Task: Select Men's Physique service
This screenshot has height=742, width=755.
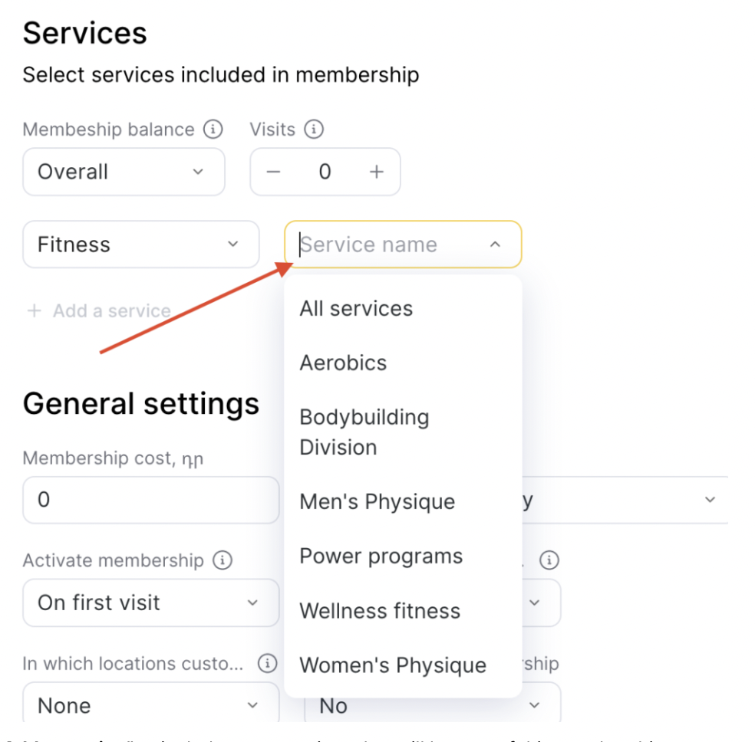Action: 377,502
